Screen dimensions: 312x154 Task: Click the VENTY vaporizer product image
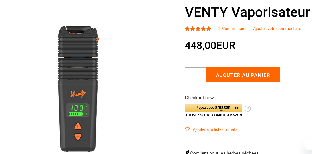[78, 89]
